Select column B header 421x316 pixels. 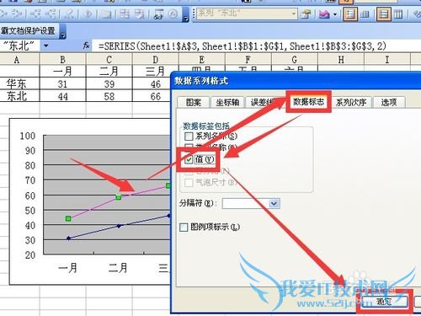pyautogui.click(x=63, y=59)
